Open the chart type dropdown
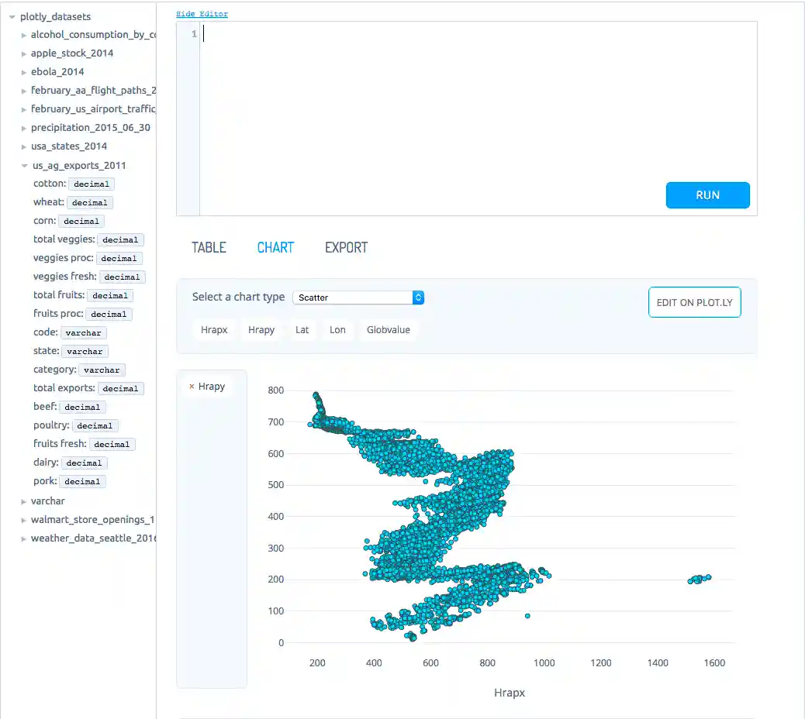 click(x=358, y=298)
